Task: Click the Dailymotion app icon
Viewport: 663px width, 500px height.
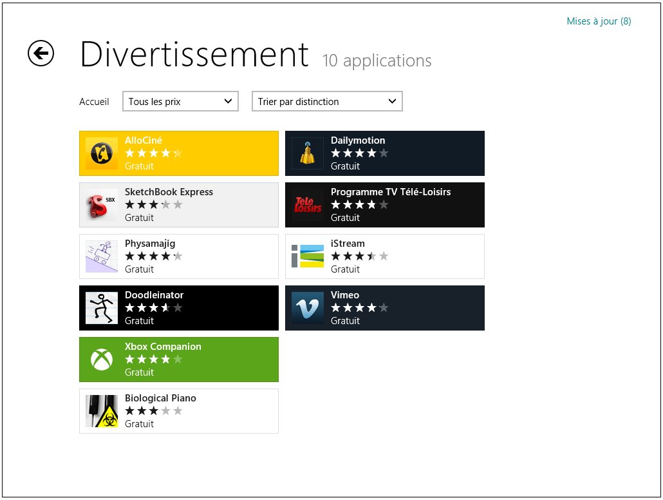Action: 308,153
